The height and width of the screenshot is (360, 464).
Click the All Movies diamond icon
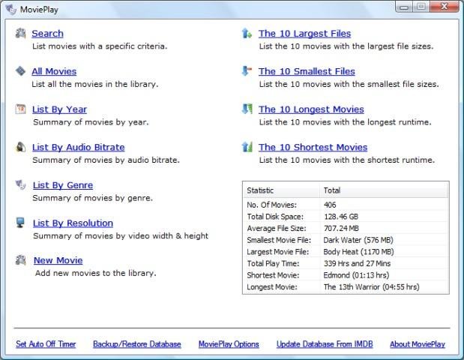pyautogui.click(x=20, y=71)
